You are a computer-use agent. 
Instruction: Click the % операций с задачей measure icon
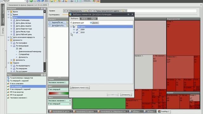[8, 81]
